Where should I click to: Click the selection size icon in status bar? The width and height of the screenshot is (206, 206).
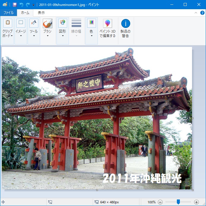point(50,202)
